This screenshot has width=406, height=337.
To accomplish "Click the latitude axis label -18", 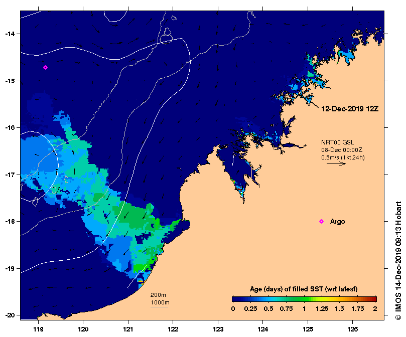I will click(x=10, y=222).
